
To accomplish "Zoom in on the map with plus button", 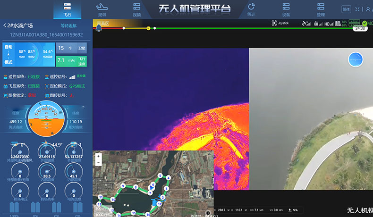I will pos(98,156).
